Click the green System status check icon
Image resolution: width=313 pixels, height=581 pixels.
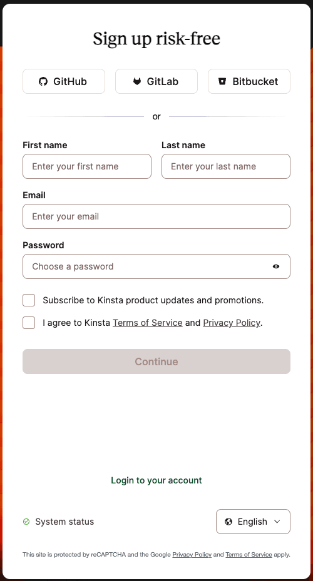pos(26,522)
